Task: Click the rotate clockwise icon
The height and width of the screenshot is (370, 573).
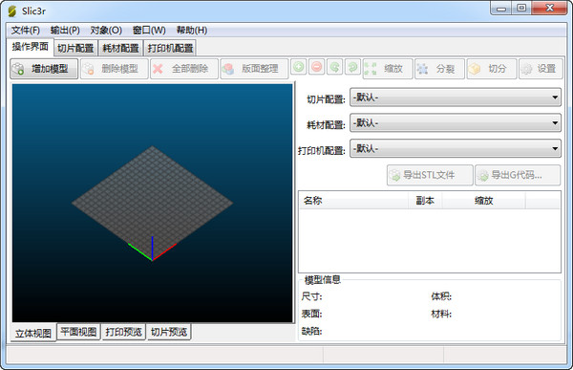Action: point(352,67)
